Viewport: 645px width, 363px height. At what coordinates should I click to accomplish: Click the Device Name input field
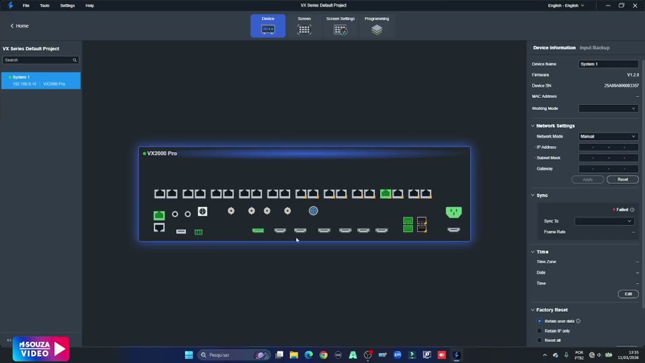[x=609, y=64]
